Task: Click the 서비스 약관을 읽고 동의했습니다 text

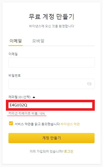Action: (x=37, y=124)
